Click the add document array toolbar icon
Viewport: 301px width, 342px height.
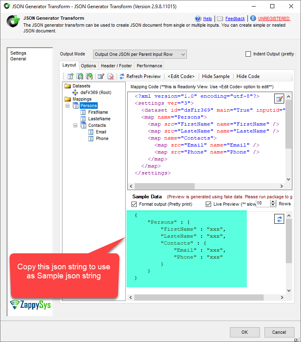pyautogui.click(x=80, y=76)
